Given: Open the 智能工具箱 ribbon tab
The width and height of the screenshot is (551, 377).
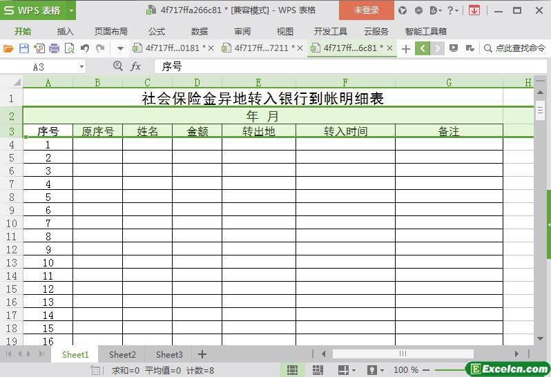Looking at the screenshot, I should click(425, 32).
